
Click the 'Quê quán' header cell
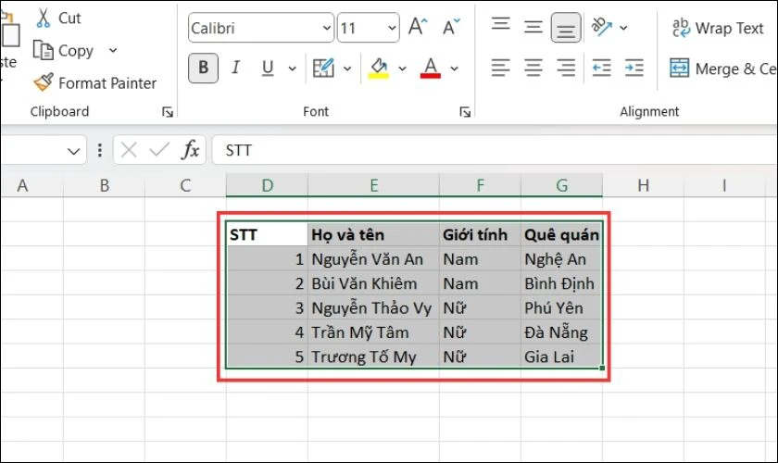pyautogui.click(x=561, y=234)
